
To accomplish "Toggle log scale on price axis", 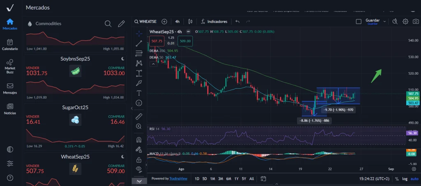I will [405, 179].
